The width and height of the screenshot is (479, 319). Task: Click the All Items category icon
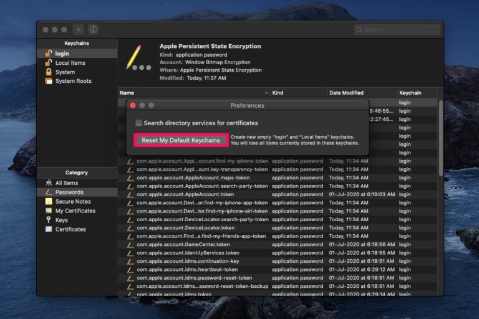49,183
